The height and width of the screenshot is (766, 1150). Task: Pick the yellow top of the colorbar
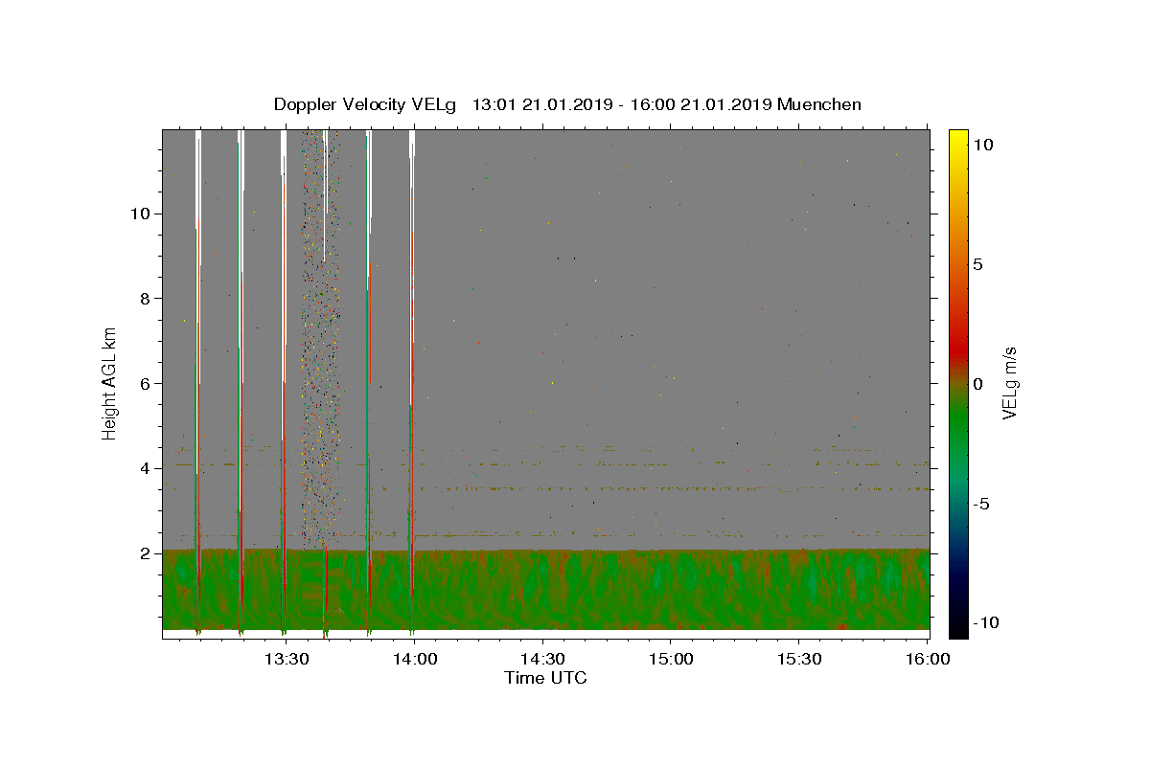(957, 139)
